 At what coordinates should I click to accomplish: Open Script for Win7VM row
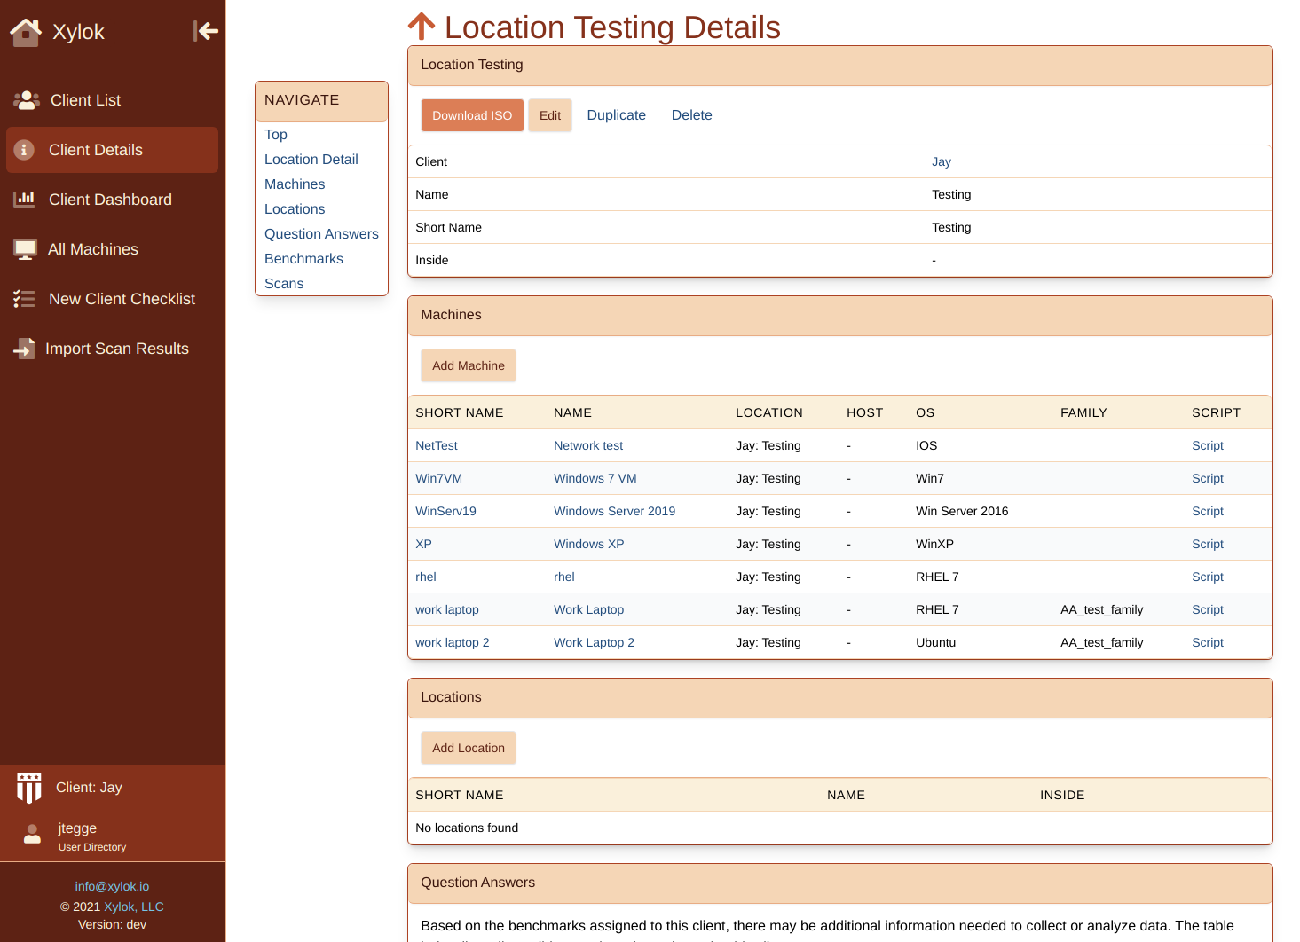[x=1208, y=478]
